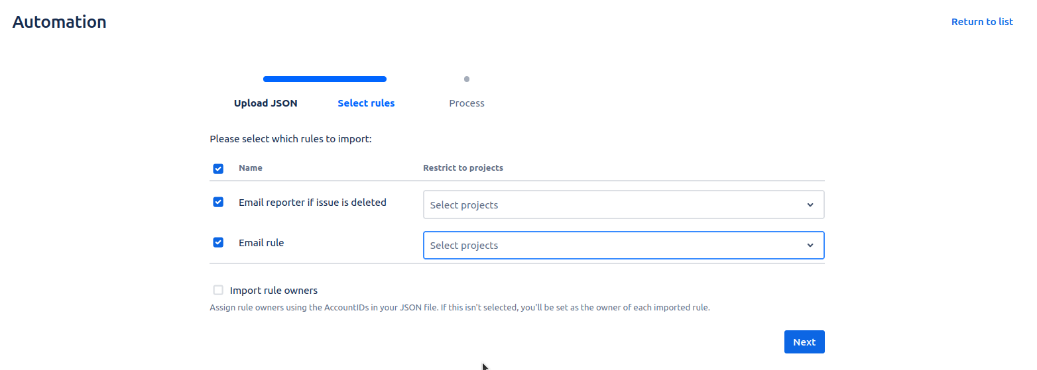This screenshot has width=1037, height=370.
Task: Click the rule name 'Email reporter if issue is deleted'
Action: 312,203
